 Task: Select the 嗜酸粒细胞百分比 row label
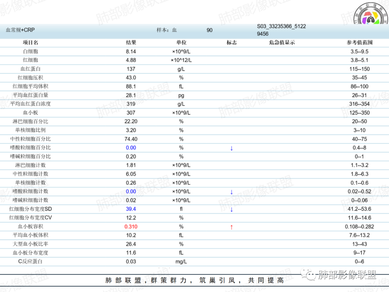pyautogui.click(x=31, y=147)
